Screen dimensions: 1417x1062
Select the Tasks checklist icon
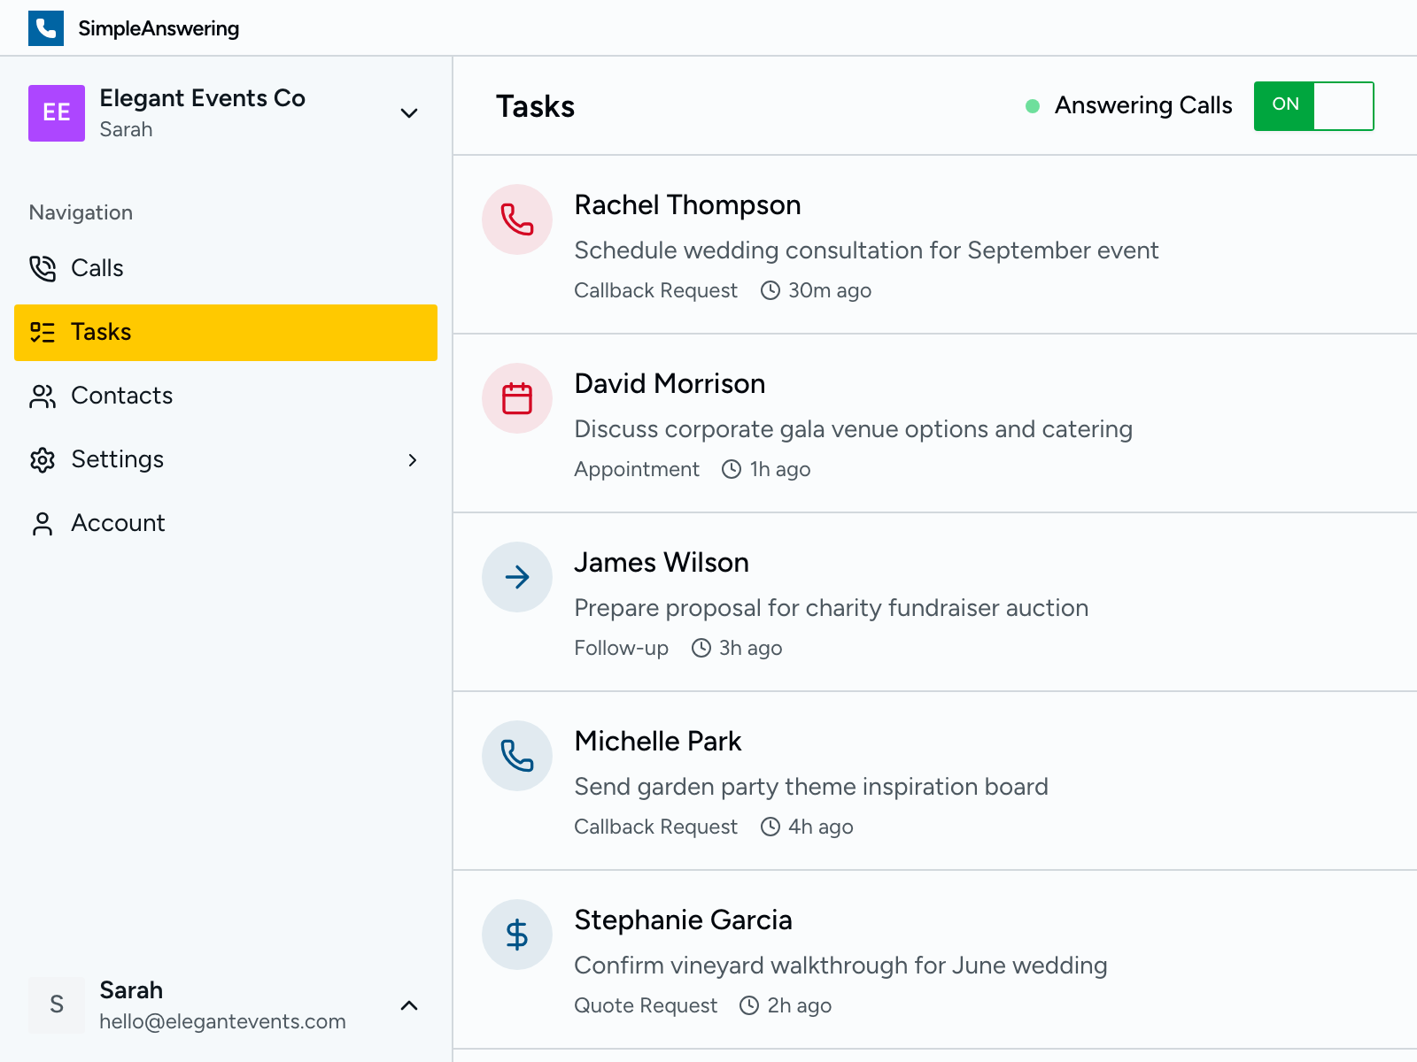coord(43,332)
